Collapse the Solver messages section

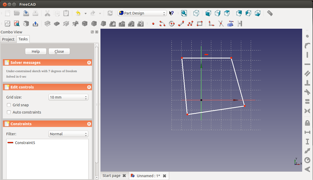coord(89,63)
